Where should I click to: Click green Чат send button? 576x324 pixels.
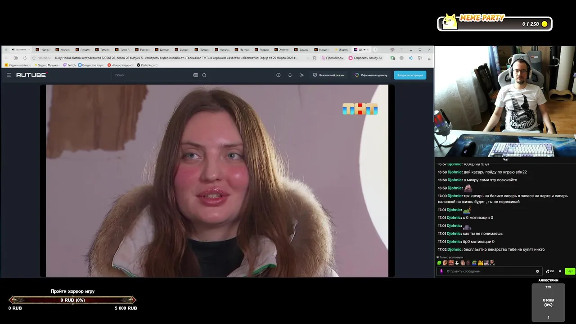(x=570, y=271)
